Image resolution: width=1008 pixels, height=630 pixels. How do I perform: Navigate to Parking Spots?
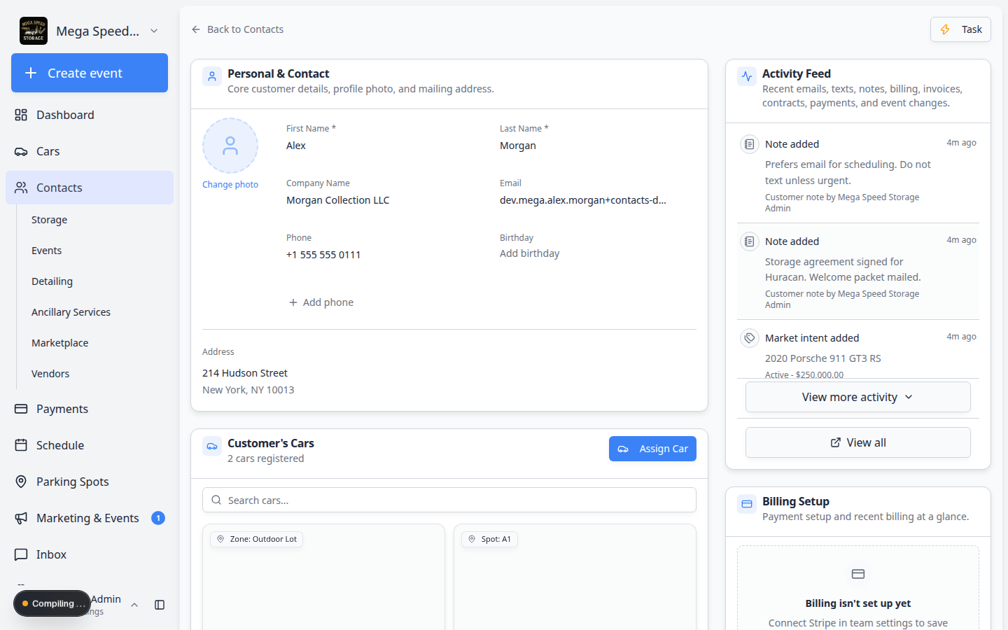[90, 482]
